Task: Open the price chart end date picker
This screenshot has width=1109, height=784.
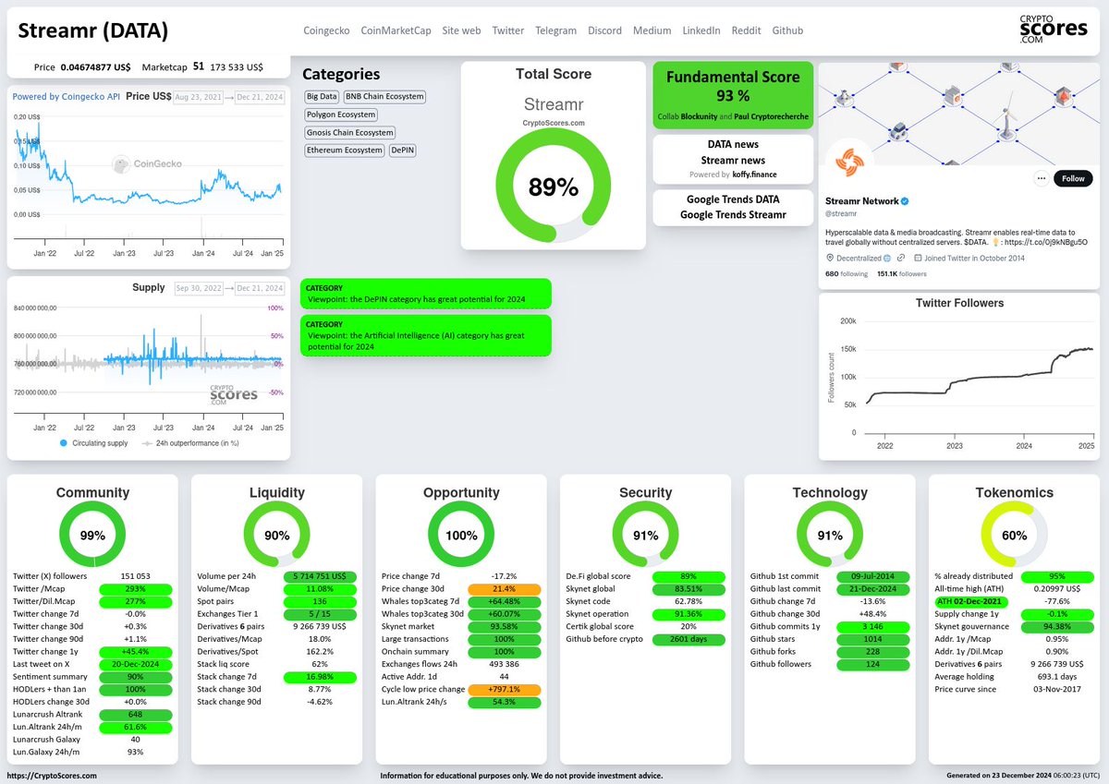Action: (259, 96)
